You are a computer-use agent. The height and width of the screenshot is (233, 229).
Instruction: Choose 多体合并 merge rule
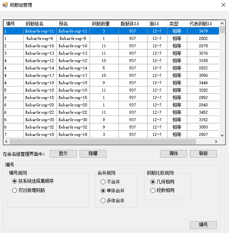pyautogui.click(x=103, y=201)
